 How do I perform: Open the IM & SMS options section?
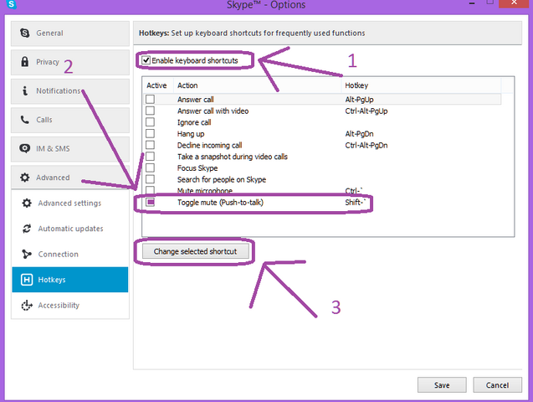(x=70, y=149)
